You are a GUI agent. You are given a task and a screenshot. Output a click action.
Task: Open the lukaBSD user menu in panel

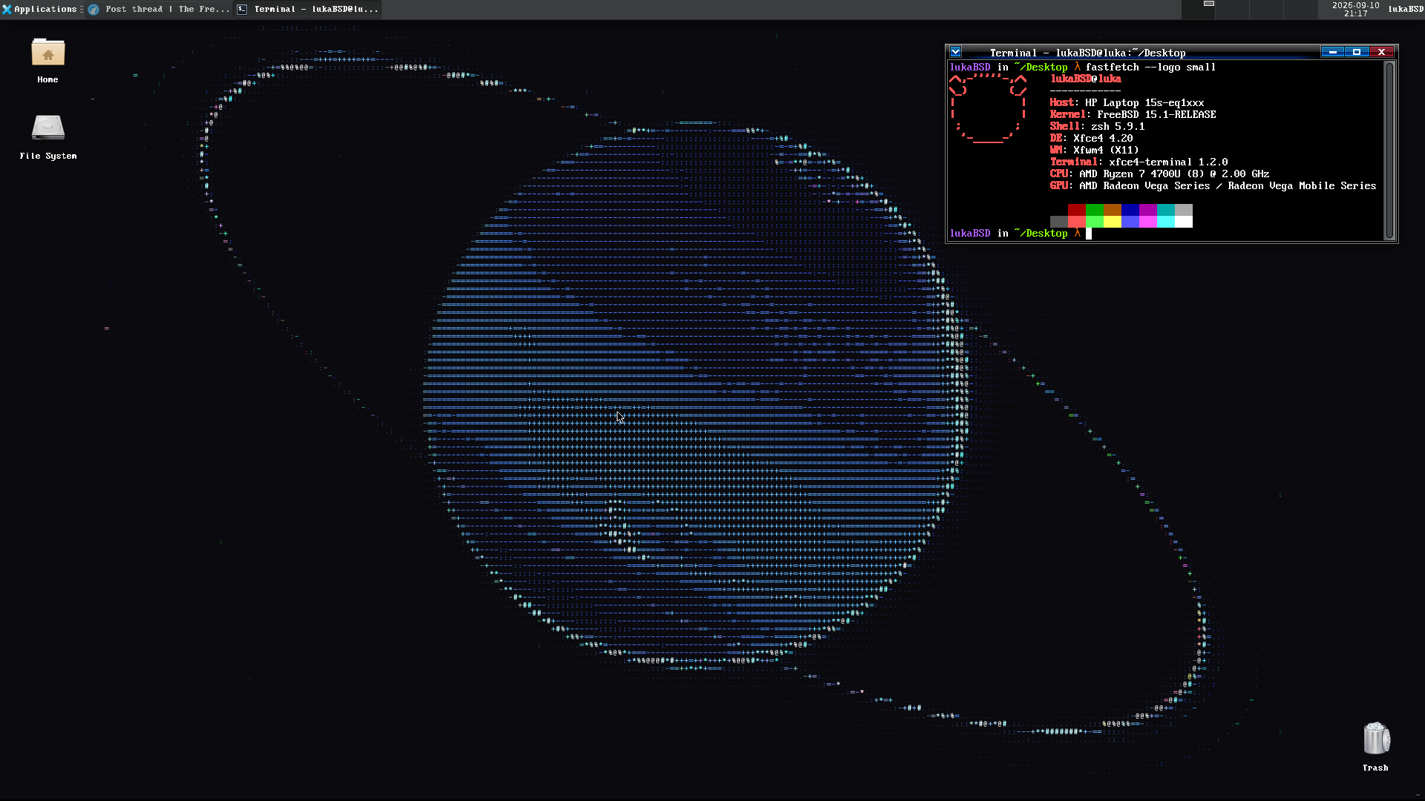click(x=1406, y=9)
